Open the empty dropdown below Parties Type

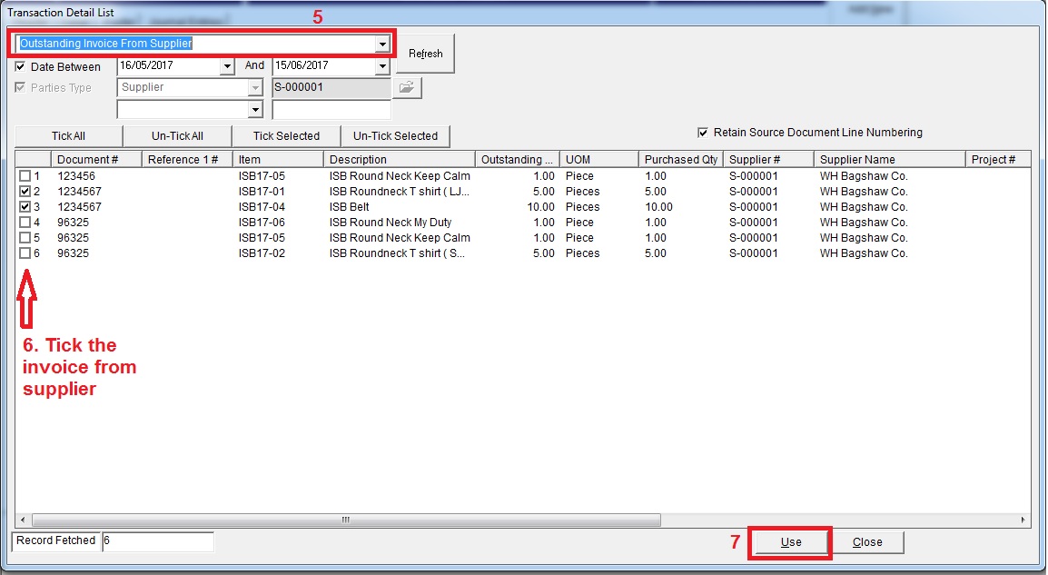tap(255, 110)
